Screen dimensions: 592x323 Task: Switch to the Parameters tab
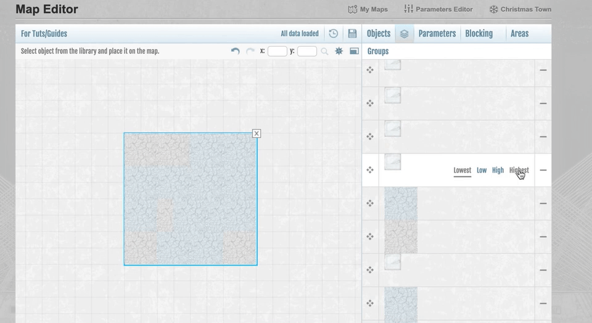click(x=437, y=34)
